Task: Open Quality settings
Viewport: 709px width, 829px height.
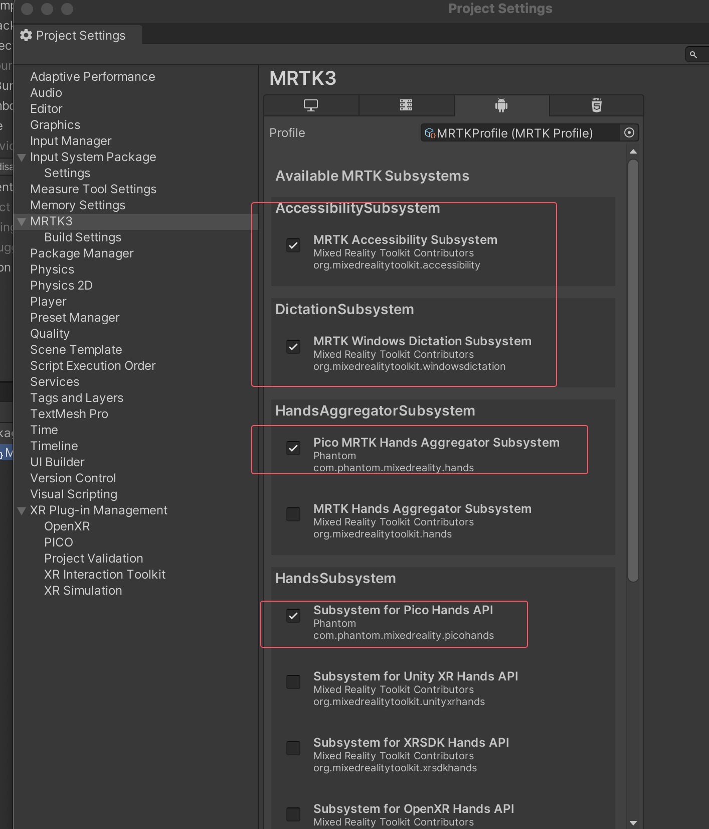Action: pos(50,334)
